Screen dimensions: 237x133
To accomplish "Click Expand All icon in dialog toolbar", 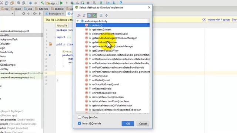I will (x=101, y=15).
